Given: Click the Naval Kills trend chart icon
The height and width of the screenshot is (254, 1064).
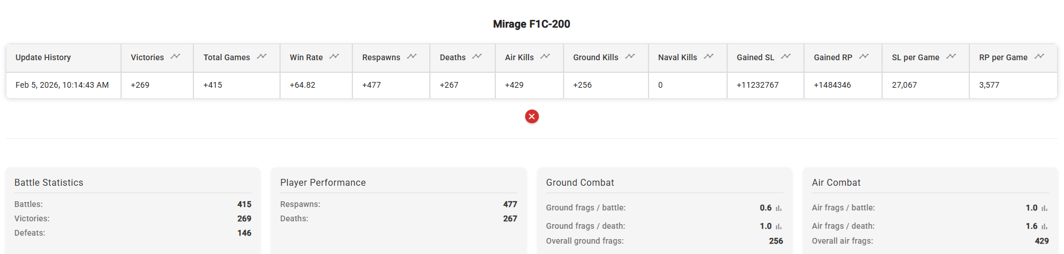Looking at the screenshot, I should (x=709, y=56).
